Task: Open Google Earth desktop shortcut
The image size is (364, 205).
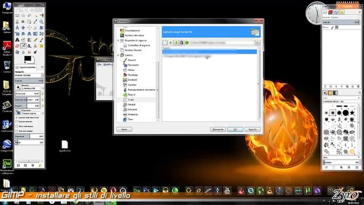Action: (x=7, y=146)
